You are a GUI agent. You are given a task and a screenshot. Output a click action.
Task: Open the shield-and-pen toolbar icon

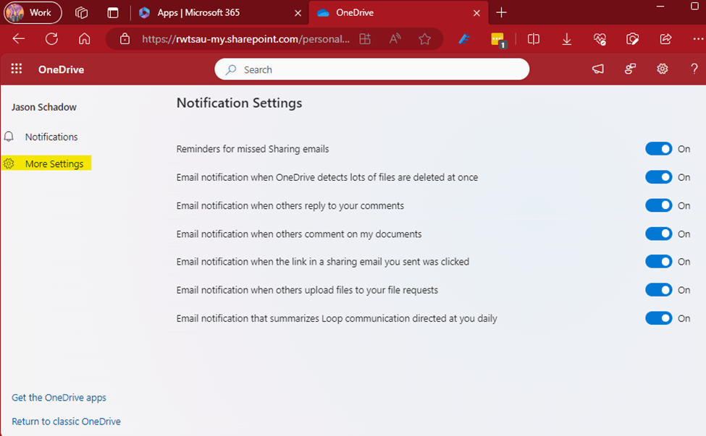pyautogui.click(x=633, y=39)
